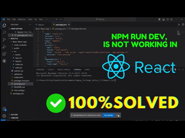This screenshot has width=185, height=138.
Task: Kill terminal with the trash icon
Action: [175, 70]
